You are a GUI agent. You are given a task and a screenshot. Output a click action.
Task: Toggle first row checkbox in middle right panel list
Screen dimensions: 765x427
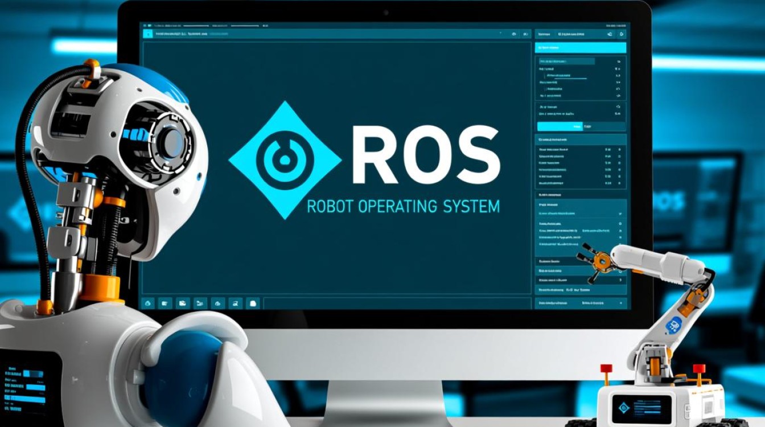[618, 149]
